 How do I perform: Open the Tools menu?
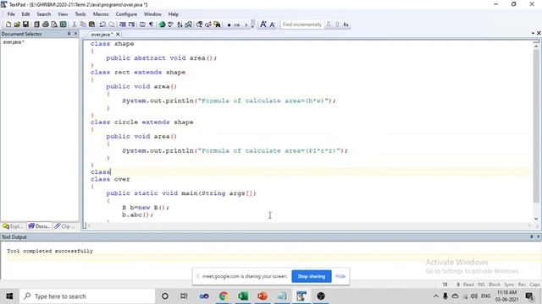pyautogui.click(x=80, y=14)
